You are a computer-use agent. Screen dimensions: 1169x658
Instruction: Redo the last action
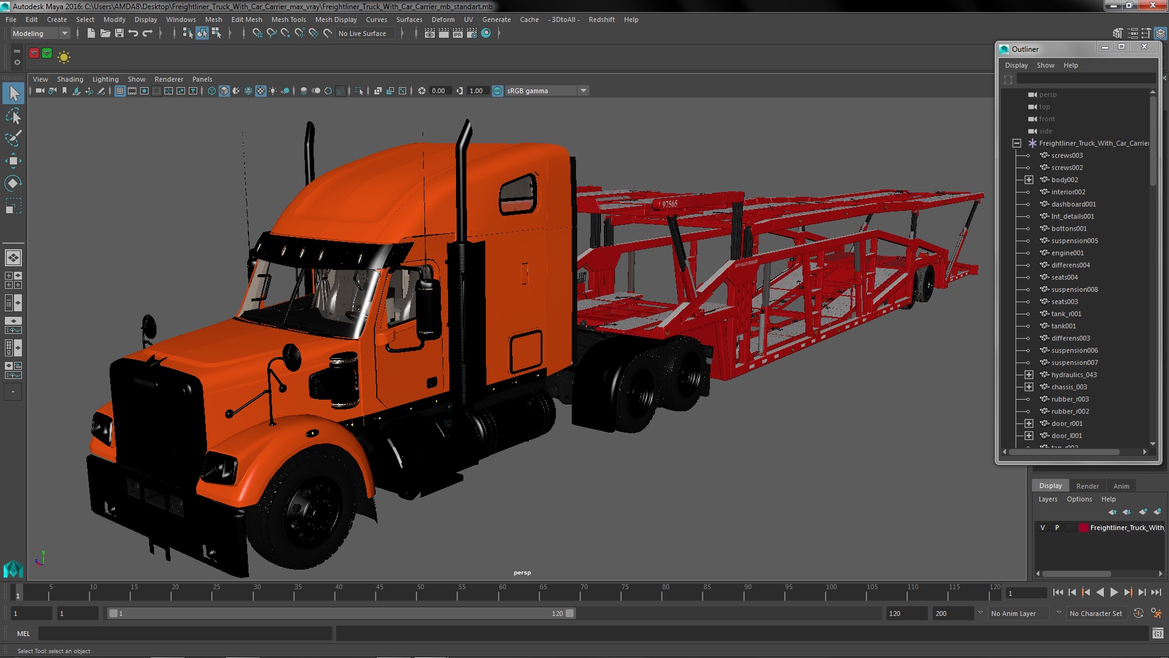tap(147, 34)
